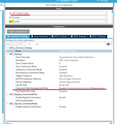Click Reset Configuration button
This screenshot has height=124, width=117.
point(18,32)
